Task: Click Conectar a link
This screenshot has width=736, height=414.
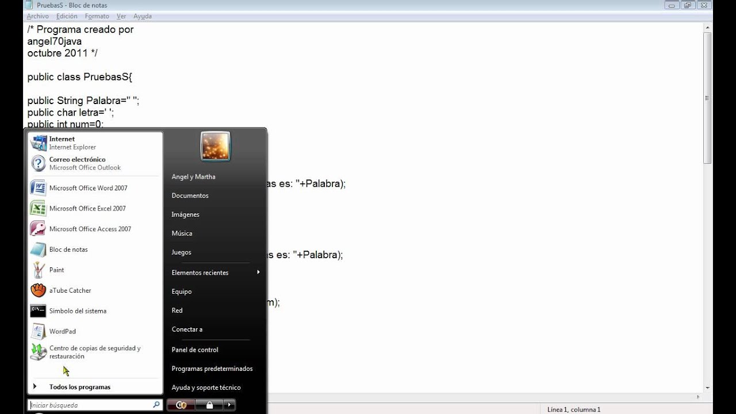Action: 187,329
